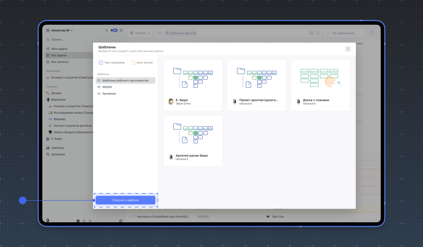Check the circle beside Настроить GrowthBook task
The width and height of the screenshot is (423, 247).
tap(134, 217)
